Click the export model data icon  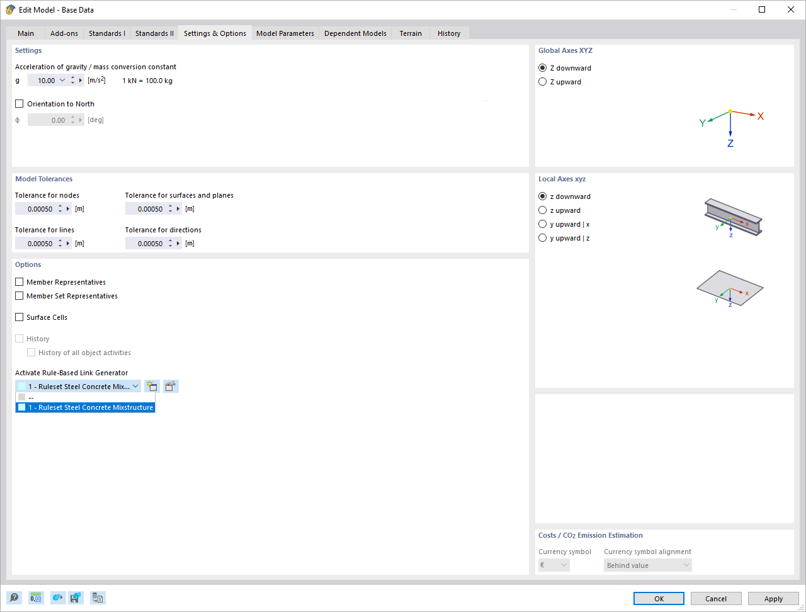[57, 598]
